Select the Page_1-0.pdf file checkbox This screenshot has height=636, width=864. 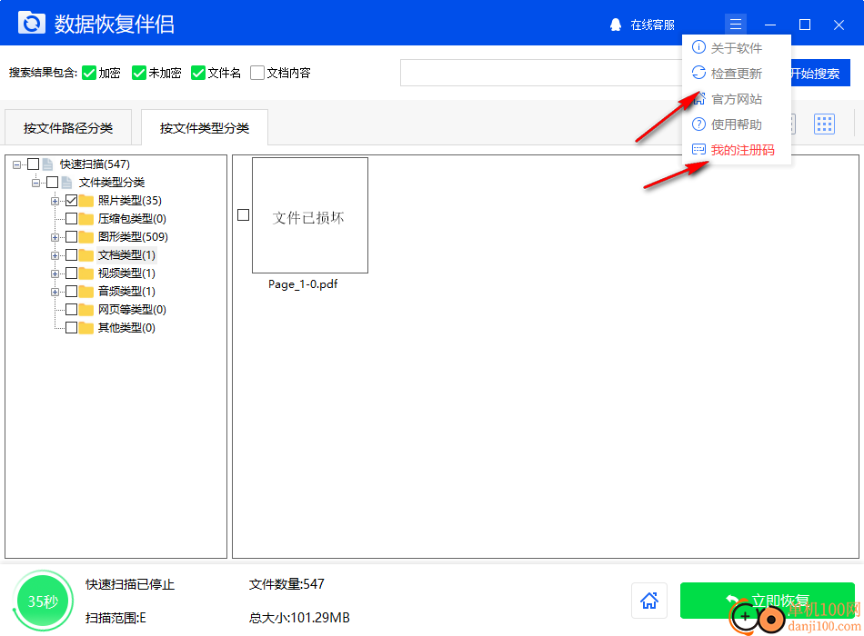coord(243,214)
